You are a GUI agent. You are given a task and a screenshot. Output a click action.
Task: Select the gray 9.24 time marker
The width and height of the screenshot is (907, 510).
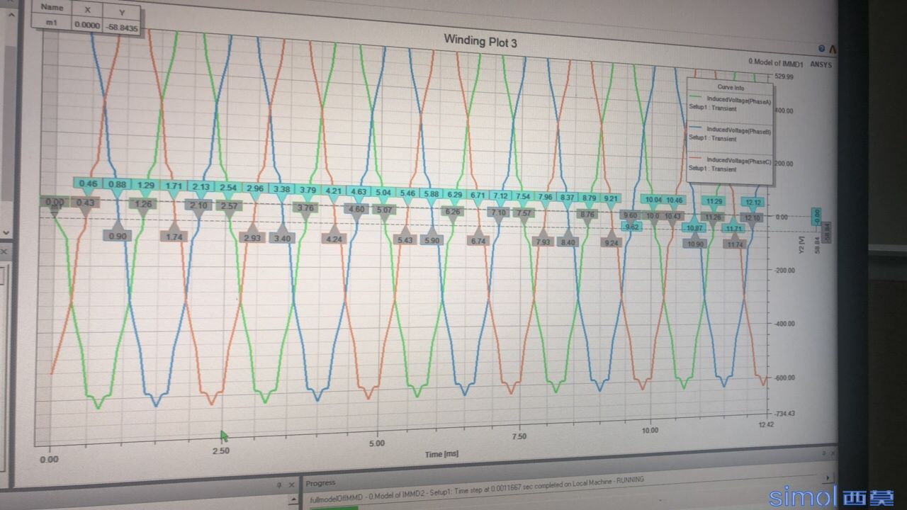(x=611, y=242)
